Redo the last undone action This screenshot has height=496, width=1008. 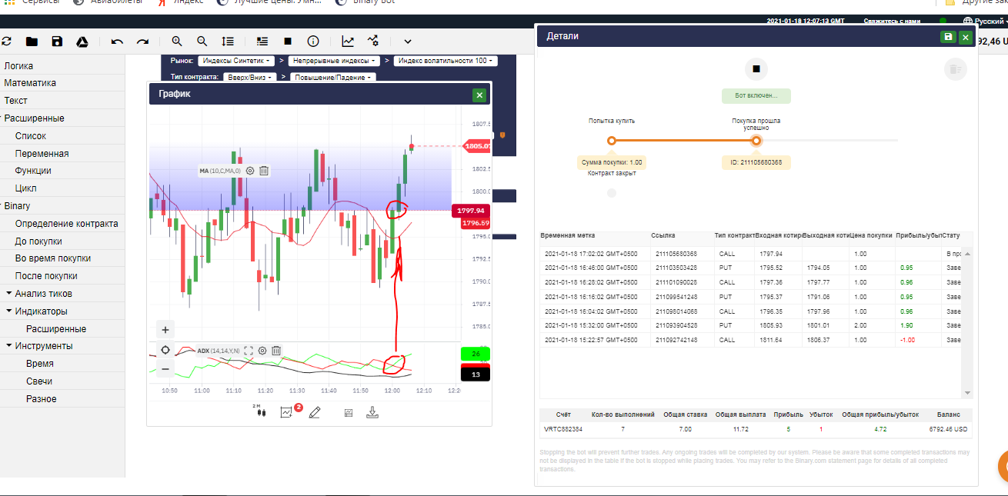point(142,42)
